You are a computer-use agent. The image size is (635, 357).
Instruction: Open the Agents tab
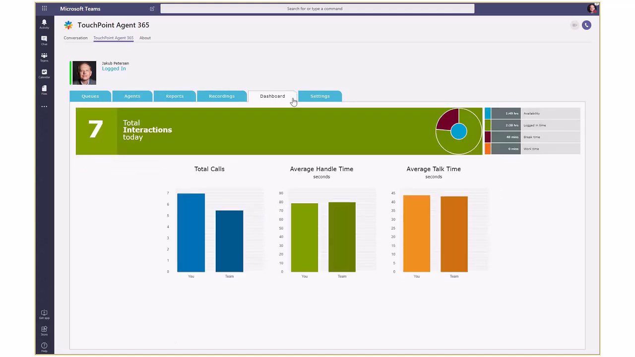[x=132, y=96]
